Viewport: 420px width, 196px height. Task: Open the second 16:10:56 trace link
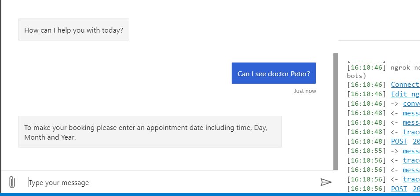(x=411, y=179)
